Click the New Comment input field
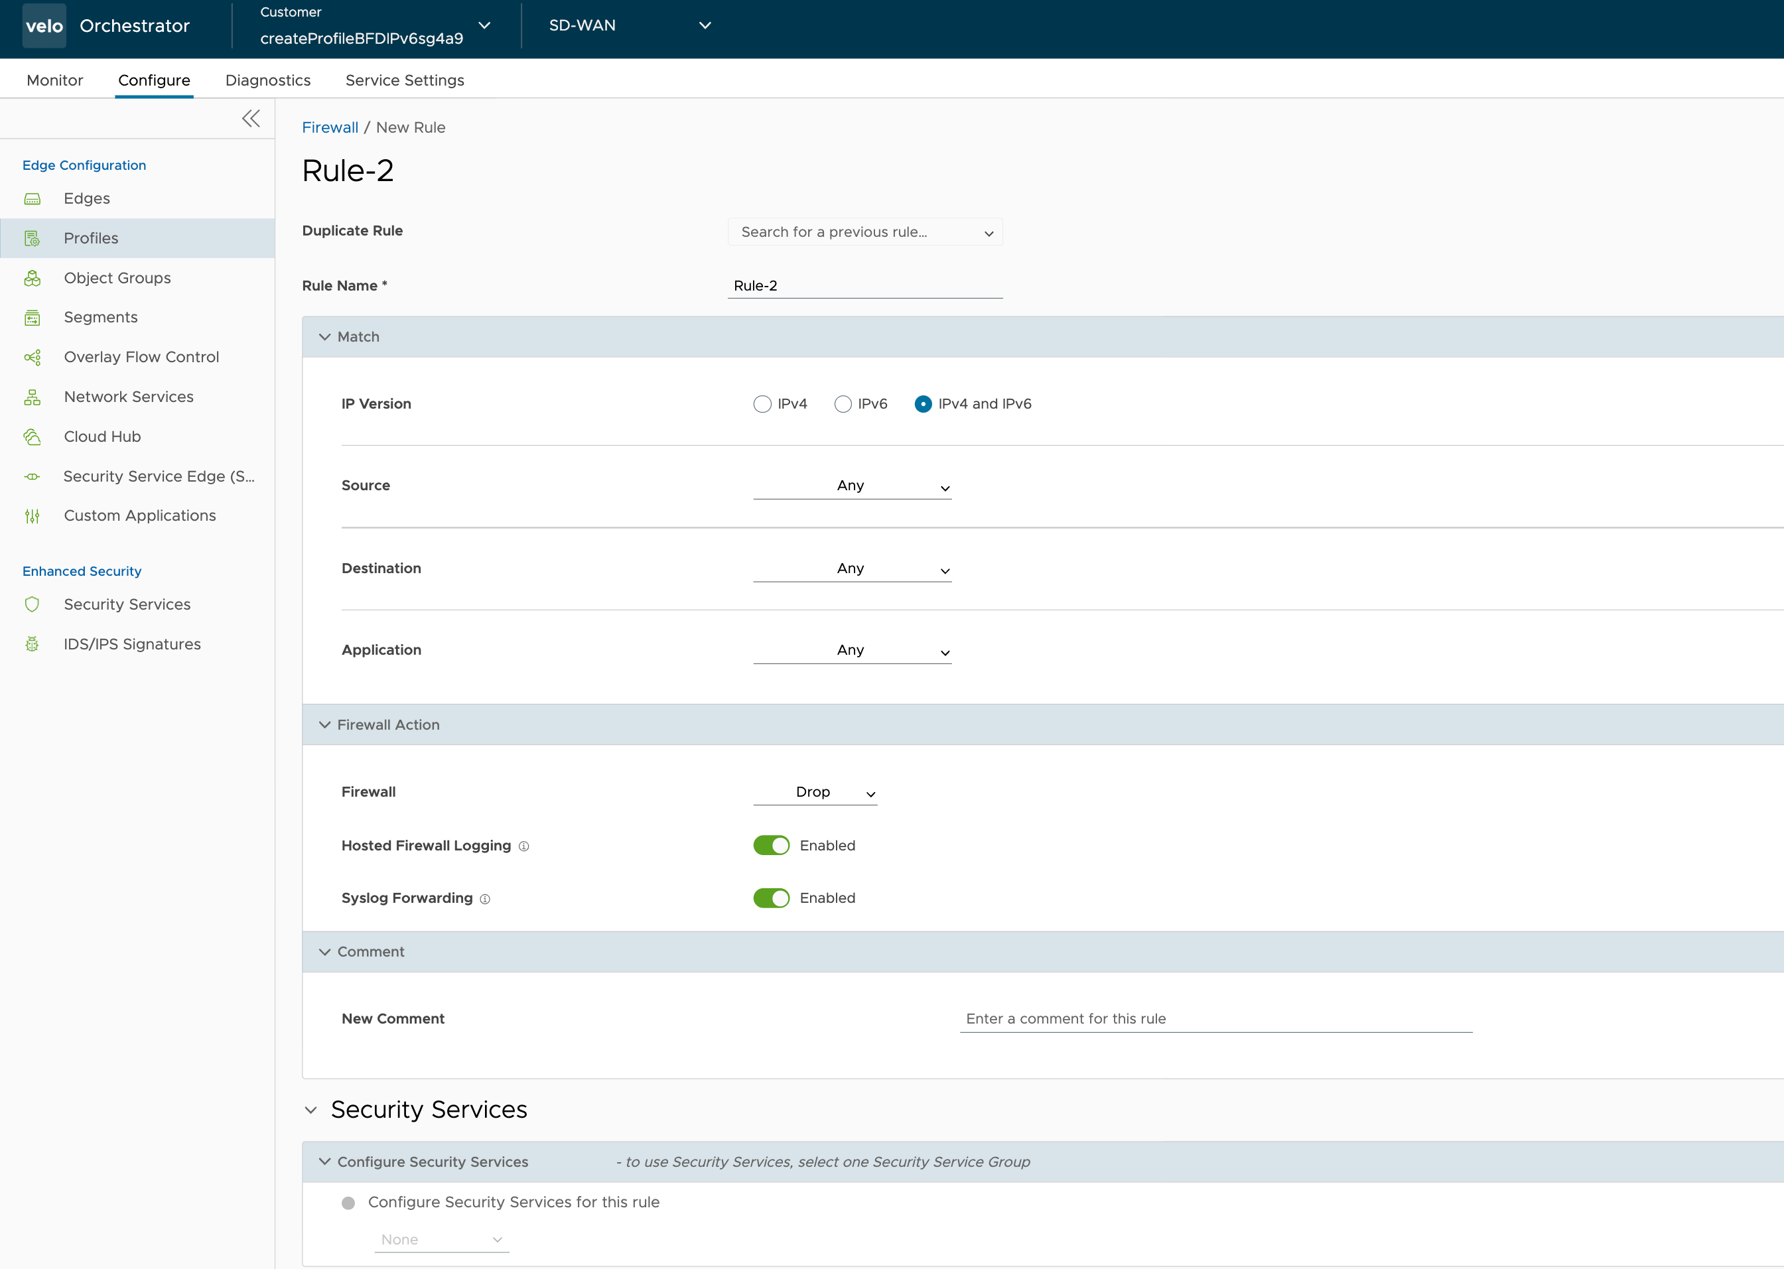The image size is (1784, 1269). click(x=1216, y=1019)
